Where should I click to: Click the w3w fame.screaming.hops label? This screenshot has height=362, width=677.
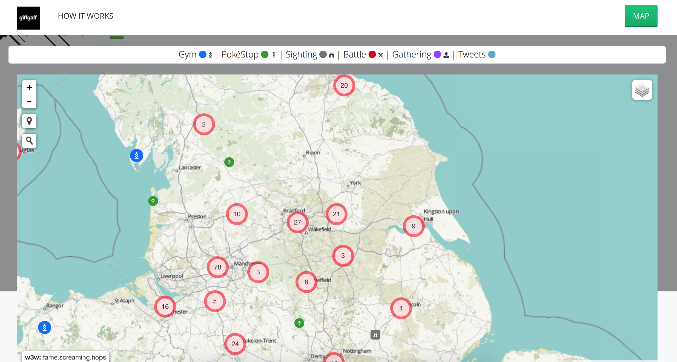point(65,357)
